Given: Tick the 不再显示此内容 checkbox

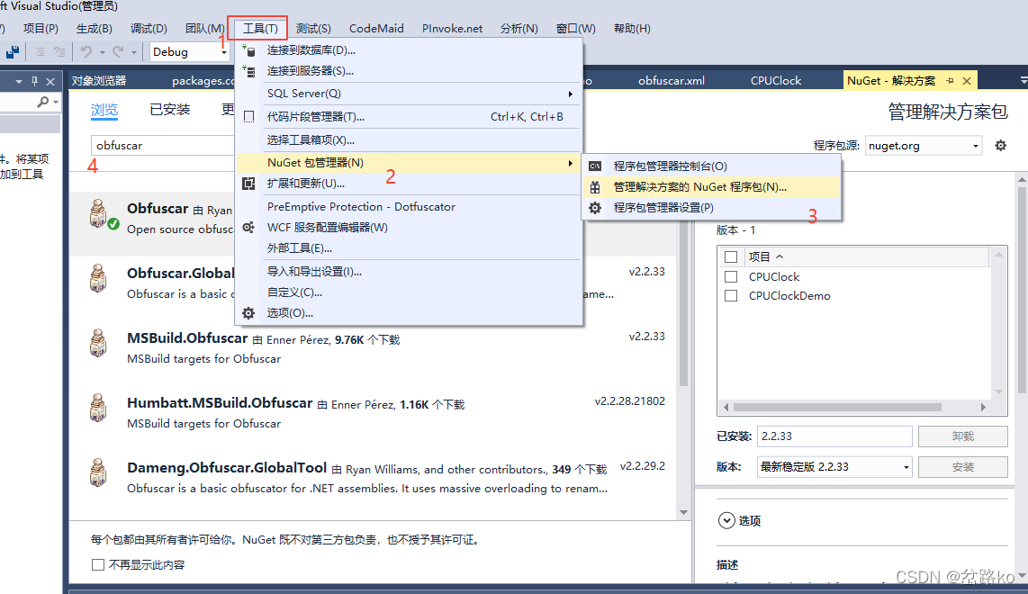Looking at the screenshot, I should click(x=98, y=564).
